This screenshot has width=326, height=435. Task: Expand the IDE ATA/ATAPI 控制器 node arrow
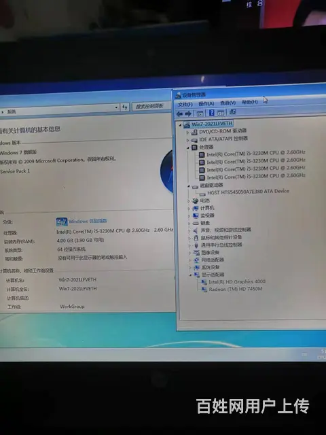tap(187, 140)
